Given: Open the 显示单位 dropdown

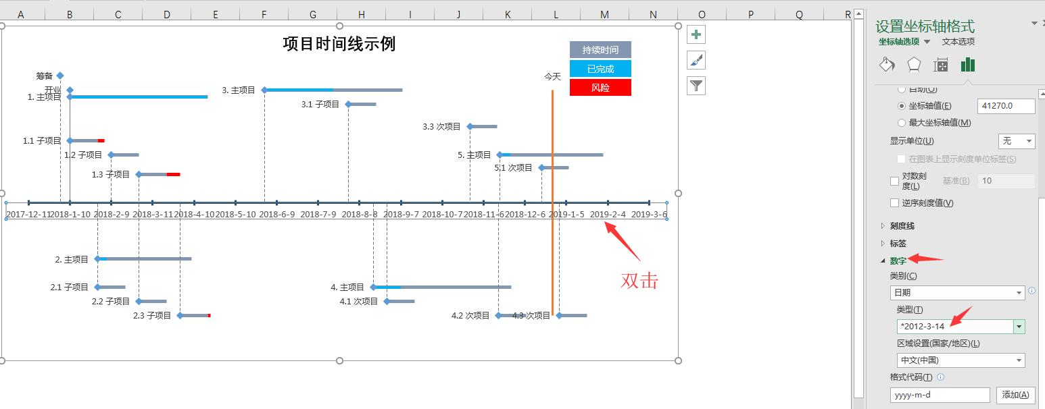Looking at the screenshot, I should coord(1017,140).
